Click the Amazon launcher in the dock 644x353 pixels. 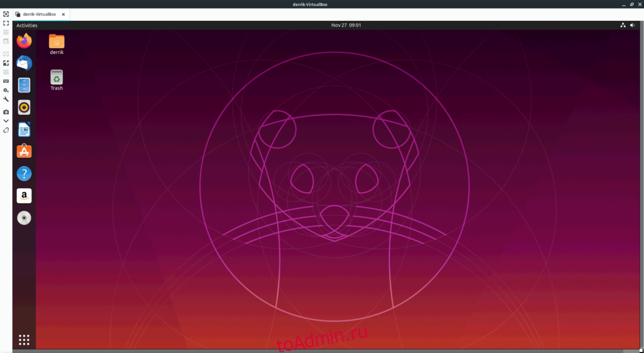pos(24,196)
